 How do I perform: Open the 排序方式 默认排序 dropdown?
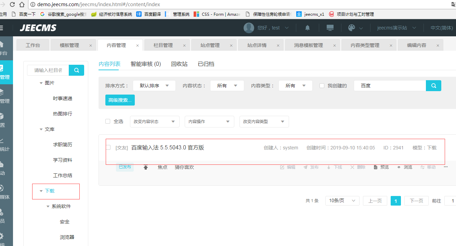click(x=154, y=86)
